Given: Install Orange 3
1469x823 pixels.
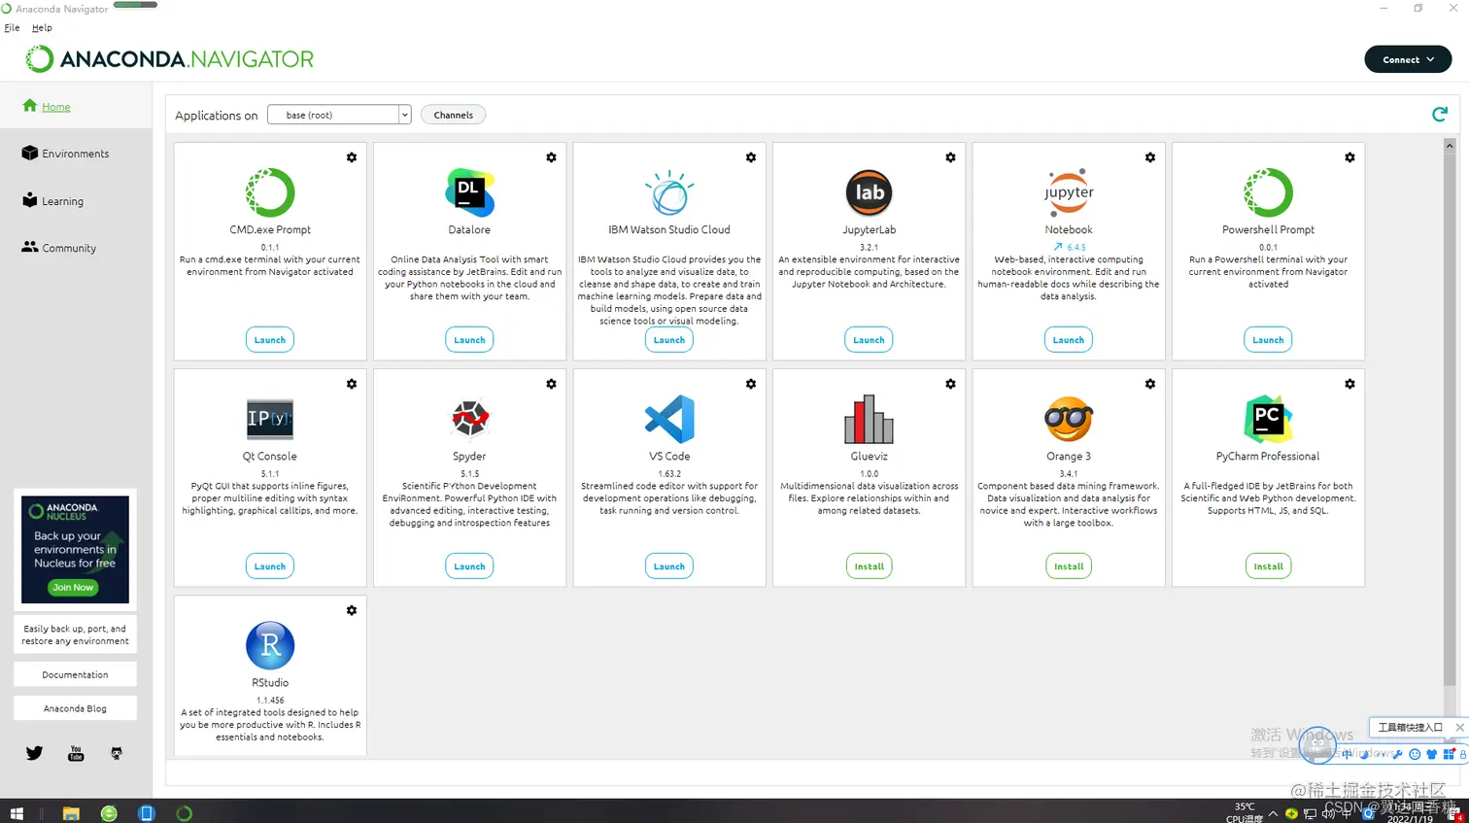Looking at the screenshot, I should point(1069,566).
